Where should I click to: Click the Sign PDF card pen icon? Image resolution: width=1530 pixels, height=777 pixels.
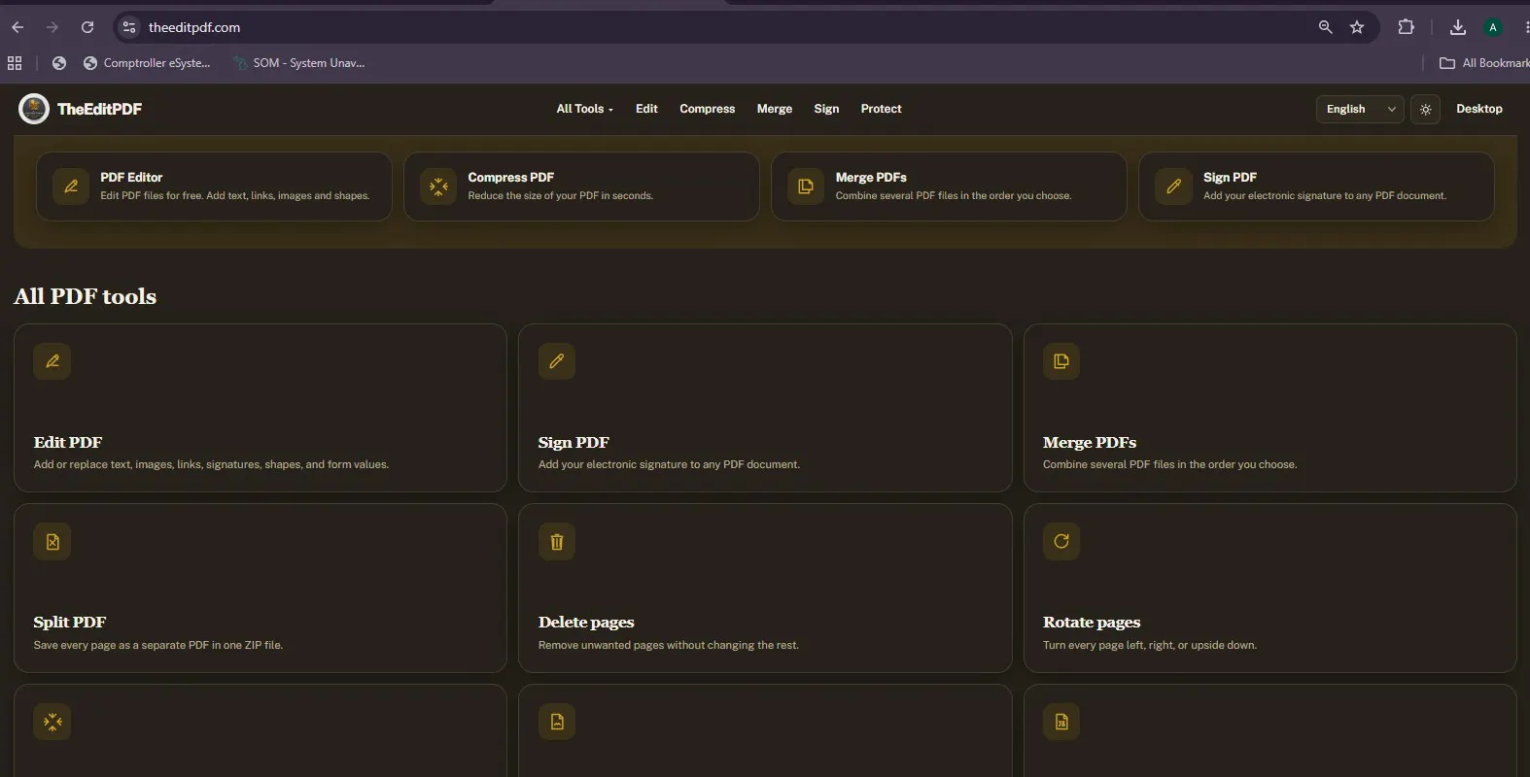pos(557,361)
